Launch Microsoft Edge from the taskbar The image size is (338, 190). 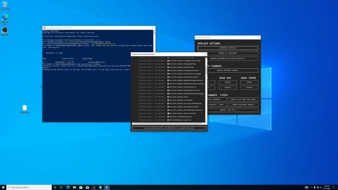pyautogui.click(x=68, y=187)
